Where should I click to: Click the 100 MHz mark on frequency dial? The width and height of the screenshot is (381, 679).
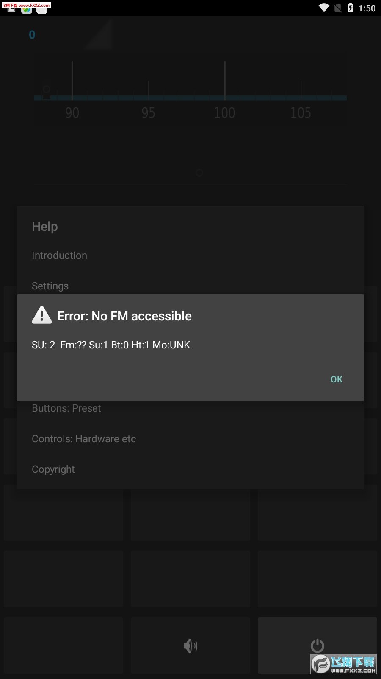click(x=224, y=112)
